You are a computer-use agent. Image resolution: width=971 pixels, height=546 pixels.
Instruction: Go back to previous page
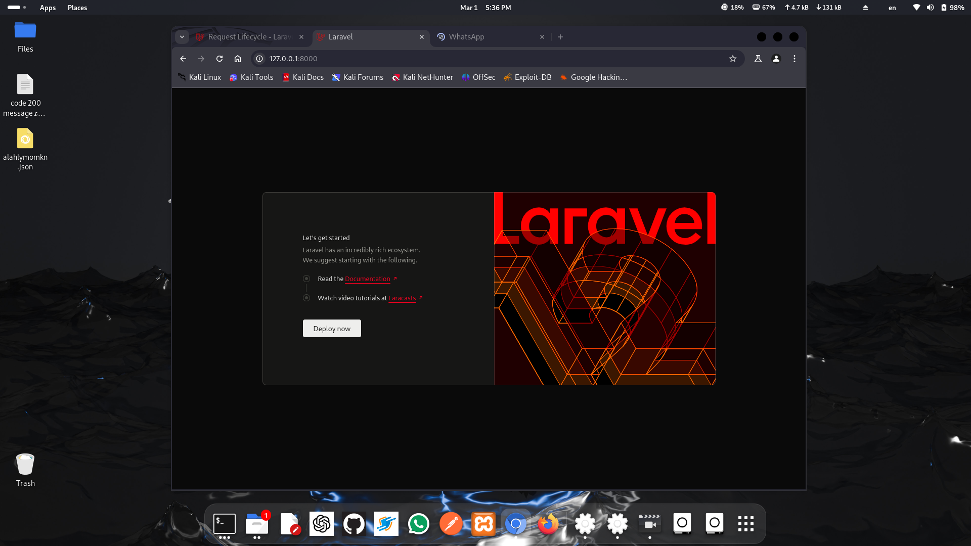(x=183, y=59)
